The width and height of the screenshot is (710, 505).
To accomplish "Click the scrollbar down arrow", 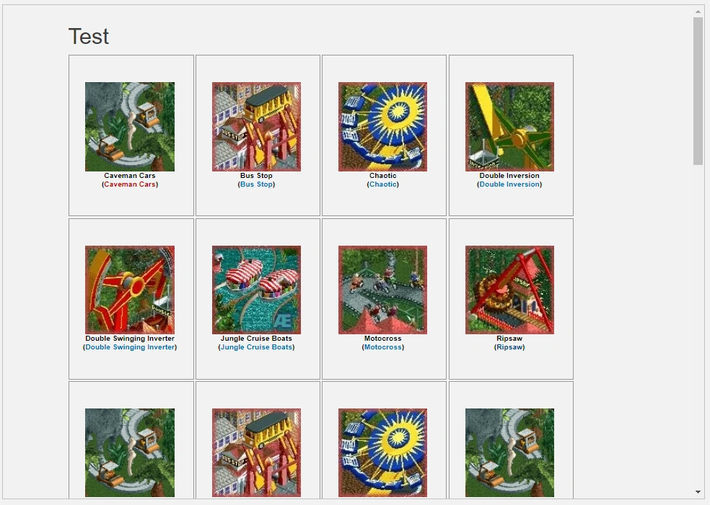I will (x=698, y=492).
